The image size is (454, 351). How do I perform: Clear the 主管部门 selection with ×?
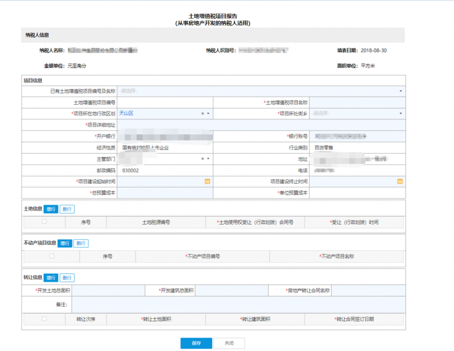coord(202,159)
